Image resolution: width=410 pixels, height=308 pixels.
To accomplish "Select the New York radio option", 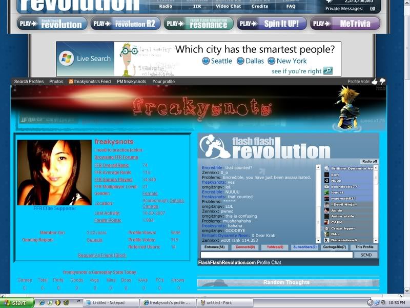I will point(272,61).
